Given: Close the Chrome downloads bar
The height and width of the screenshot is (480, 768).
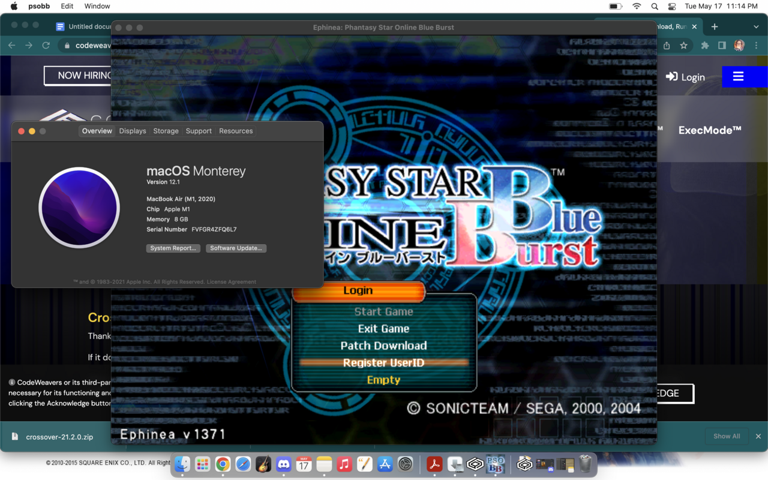Looking at the screenshot, I should click(758, 436).
